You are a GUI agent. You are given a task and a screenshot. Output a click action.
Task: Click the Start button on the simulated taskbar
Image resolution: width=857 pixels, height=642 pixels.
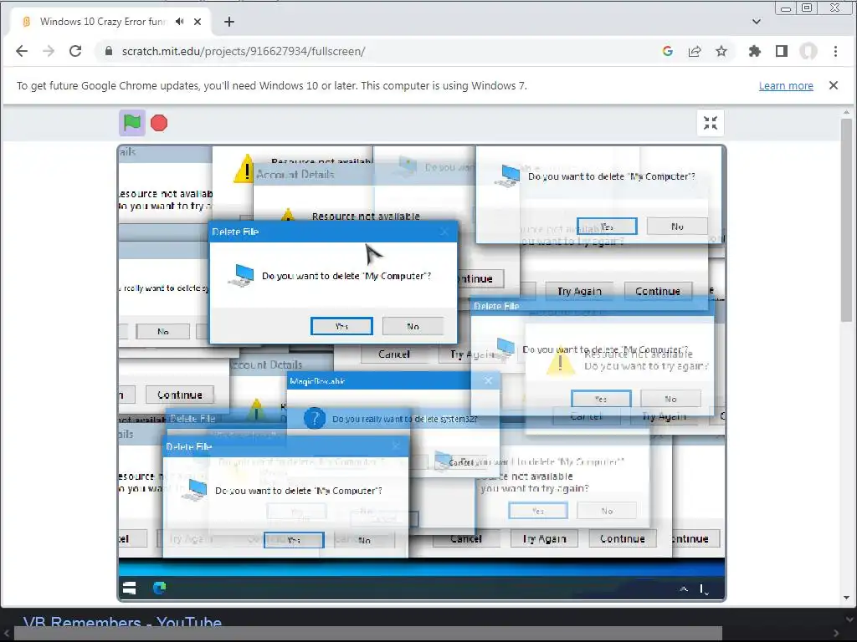pyautogui.click(x=130, y=588)
